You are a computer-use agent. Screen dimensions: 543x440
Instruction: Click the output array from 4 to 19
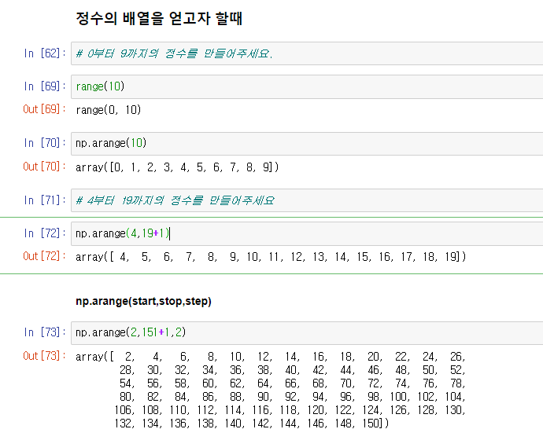271,257
